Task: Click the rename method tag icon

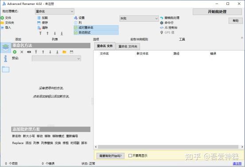Action: 29,52
